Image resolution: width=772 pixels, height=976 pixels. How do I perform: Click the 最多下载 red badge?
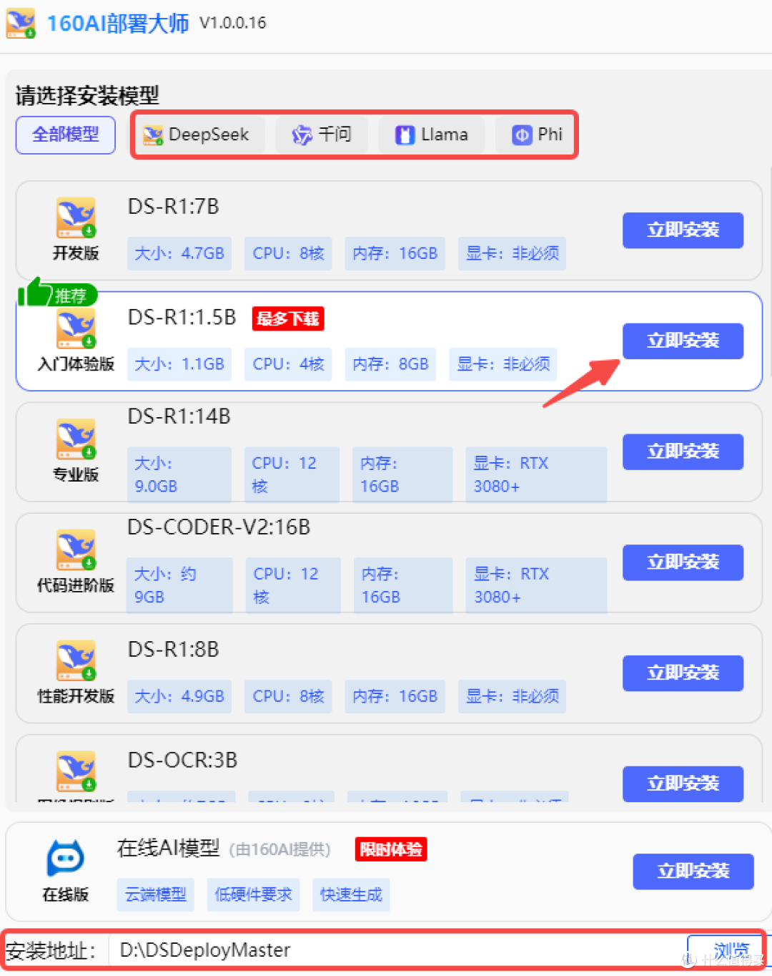[x=288, y=318]
